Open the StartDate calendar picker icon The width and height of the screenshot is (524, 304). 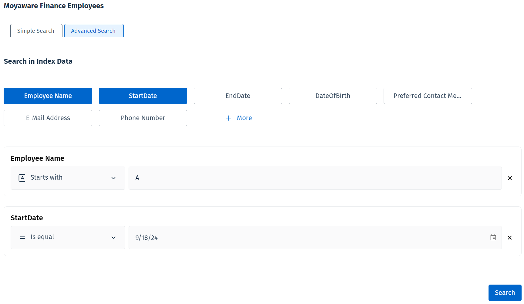[x=493, y=238]
